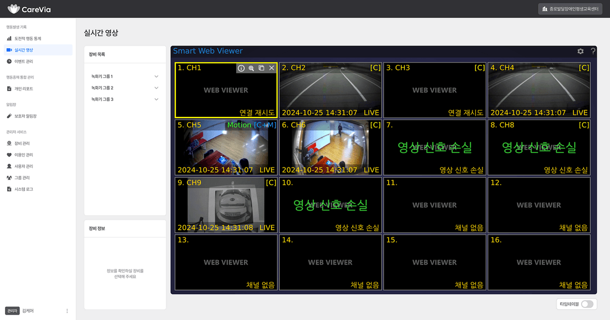Click the [C] indicator on CH2

tap(375, 68)
